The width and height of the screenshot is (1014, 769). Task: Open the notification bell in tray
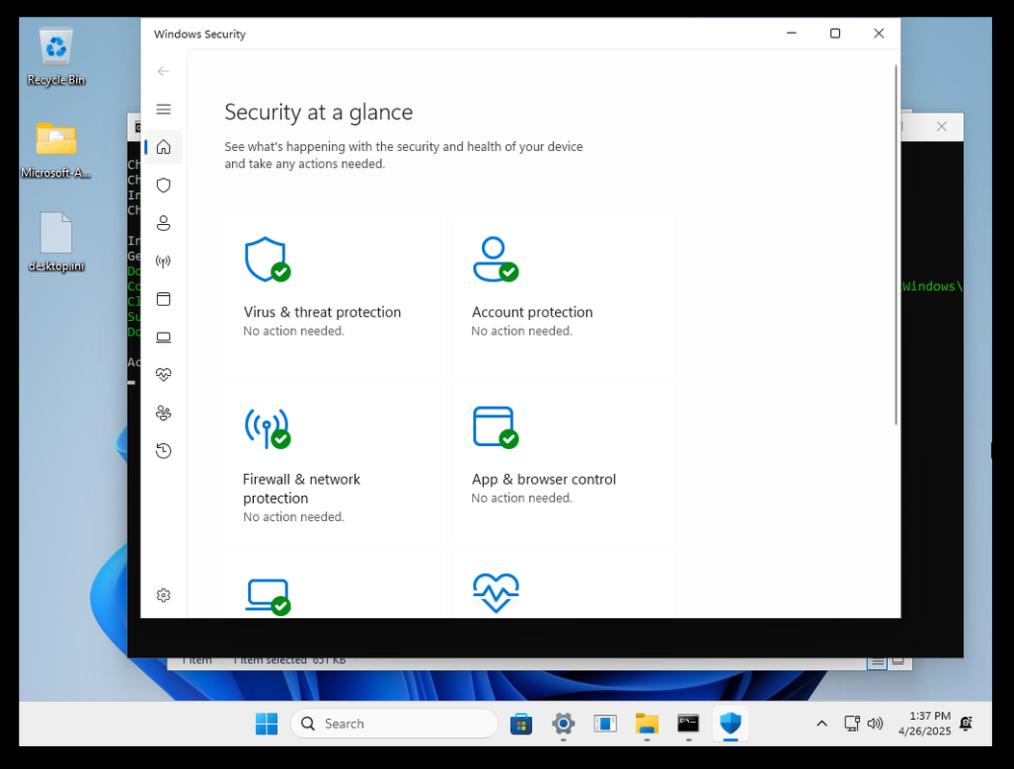point(966,724)
